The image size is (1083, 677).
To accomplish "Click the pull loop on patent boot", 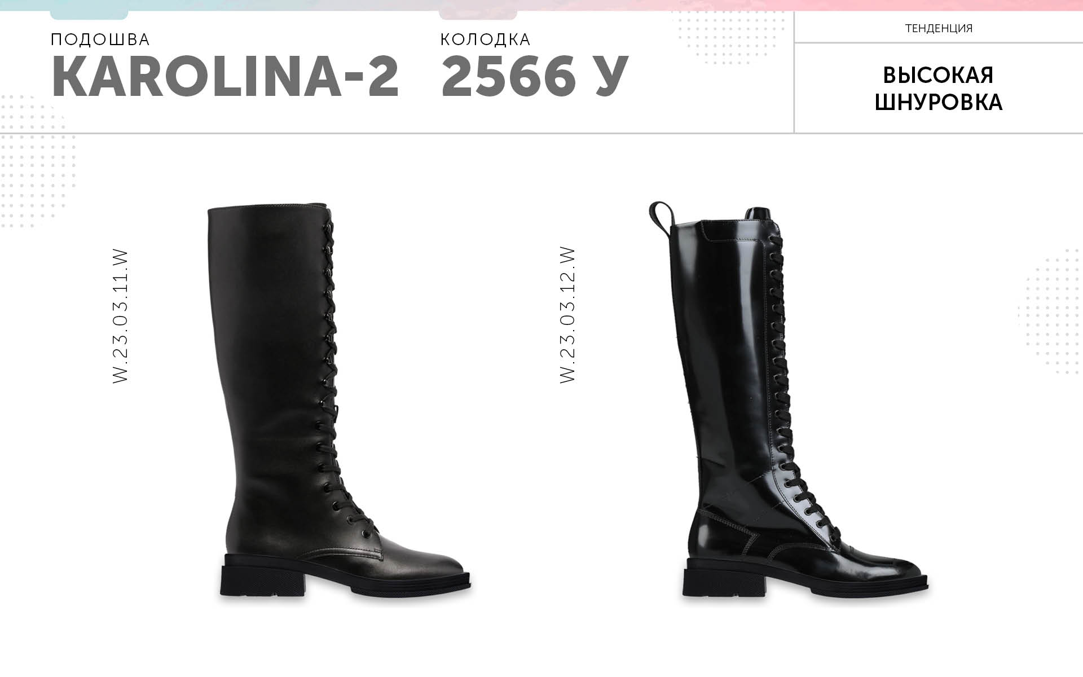I will point(660,215).
